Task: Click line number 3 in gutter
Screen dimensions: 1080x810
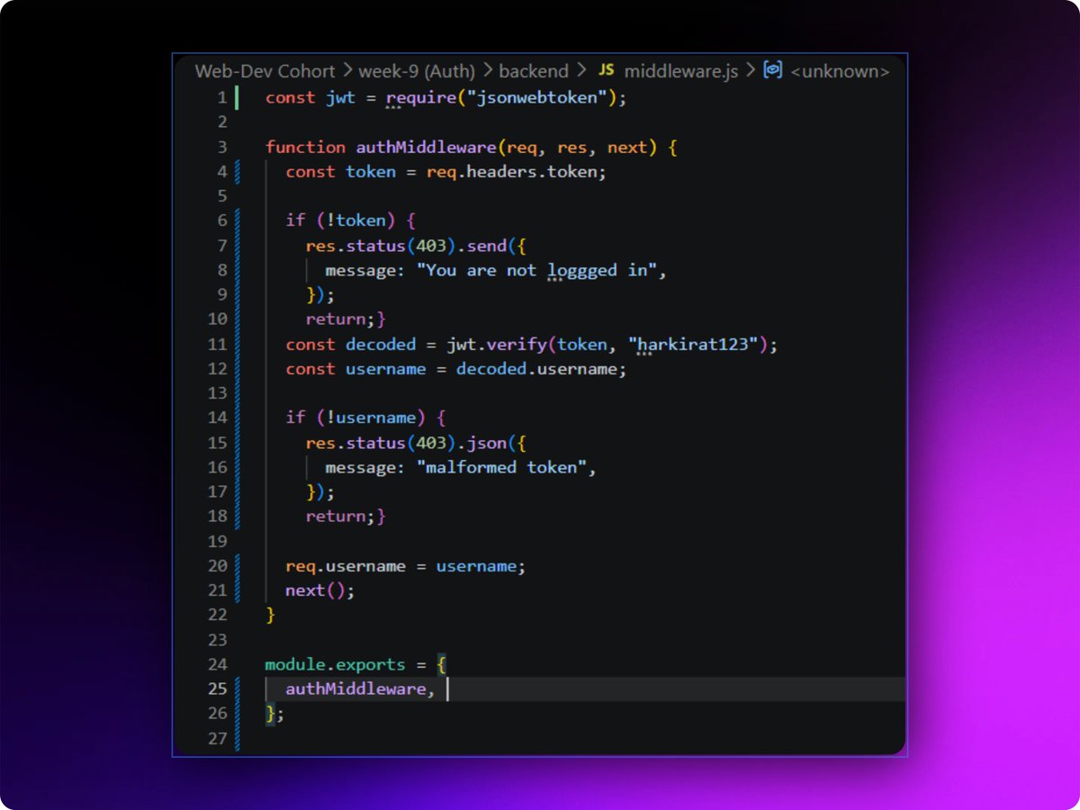Action: point(221,147)
